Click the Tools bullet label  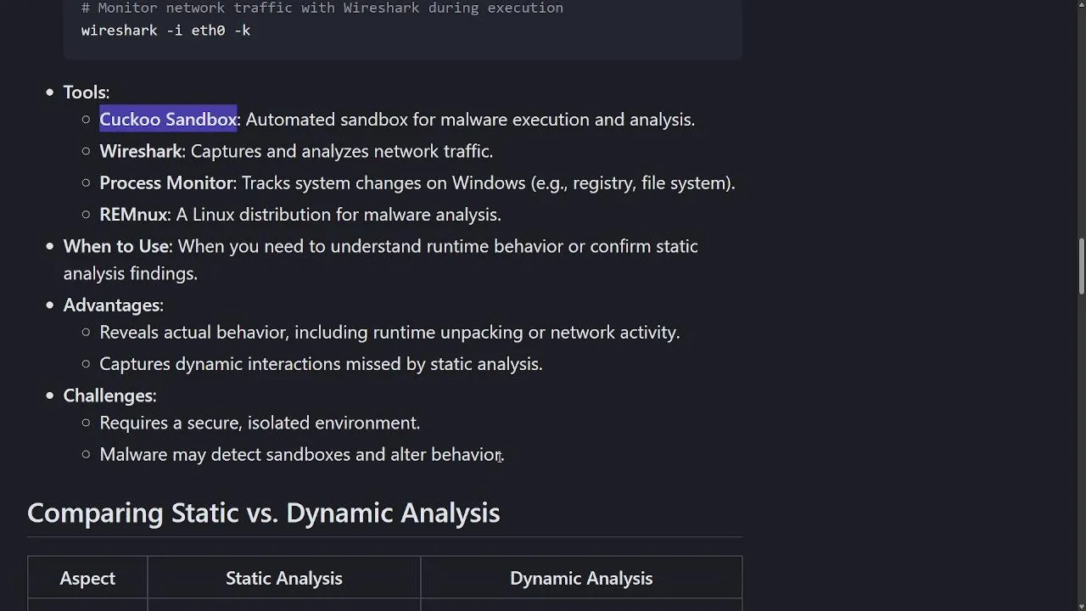[86, 92]
